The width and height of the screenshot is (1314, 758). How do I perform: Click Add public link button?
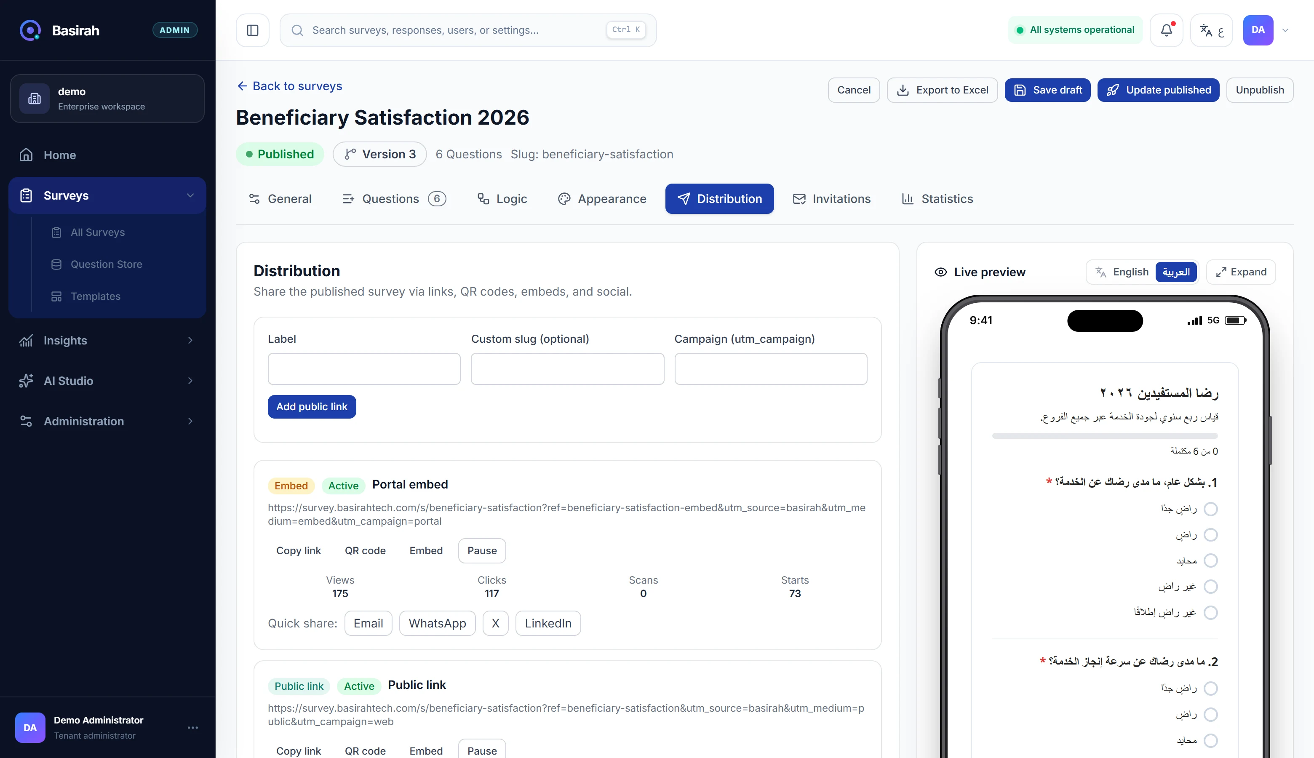click(312, 407)
